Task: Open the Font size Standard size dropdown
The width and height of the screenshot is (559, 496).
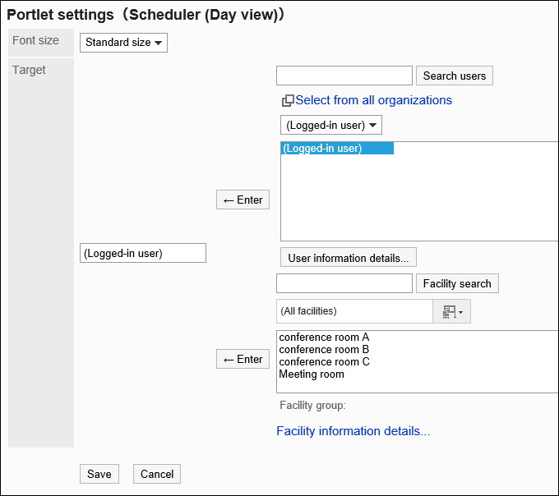Action: point(123,43)
